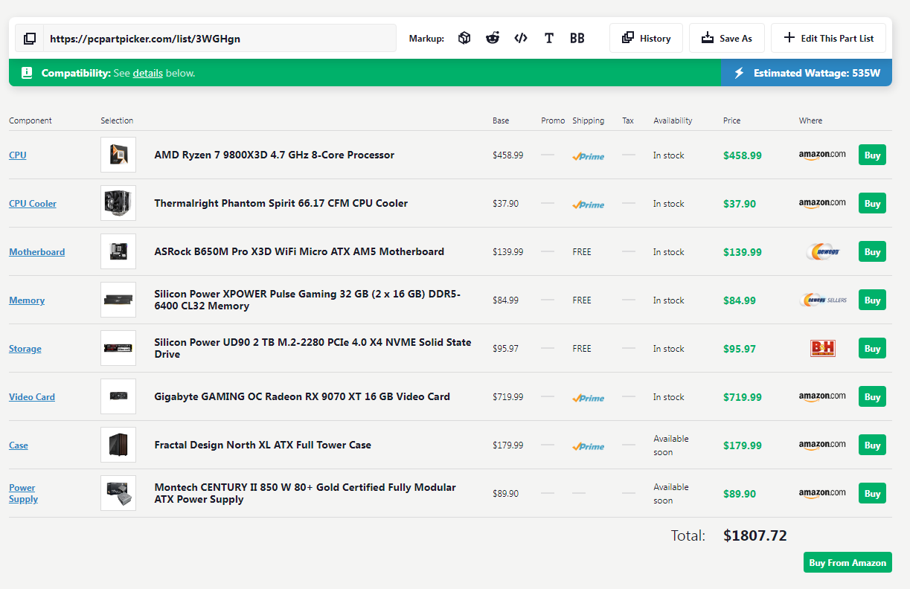View the Montech CENTURY II thumbnail

(118, 493)
